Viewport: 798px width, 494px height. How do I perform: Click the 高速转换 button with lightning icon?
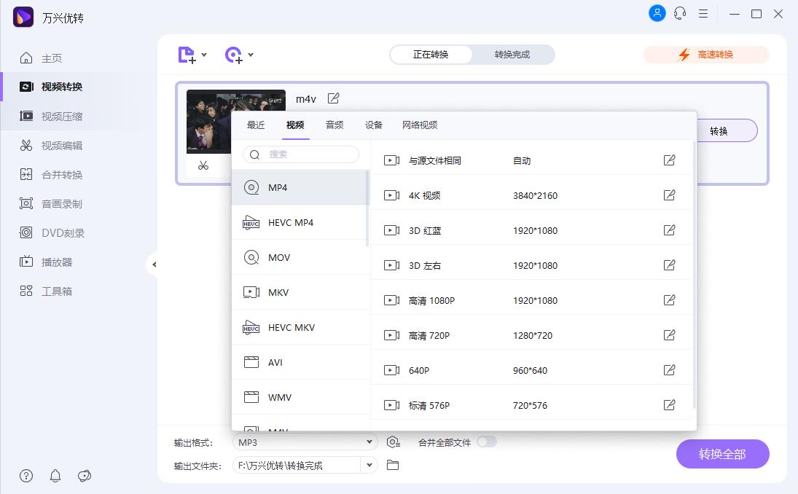[x=705, y=54]
